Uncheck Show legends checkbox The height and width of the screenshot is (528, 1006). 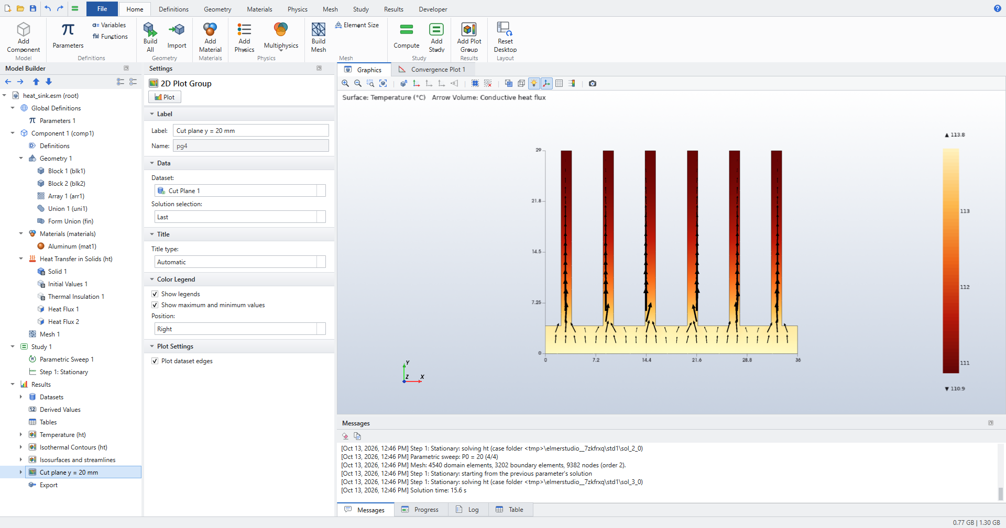(x=155, y=294)
